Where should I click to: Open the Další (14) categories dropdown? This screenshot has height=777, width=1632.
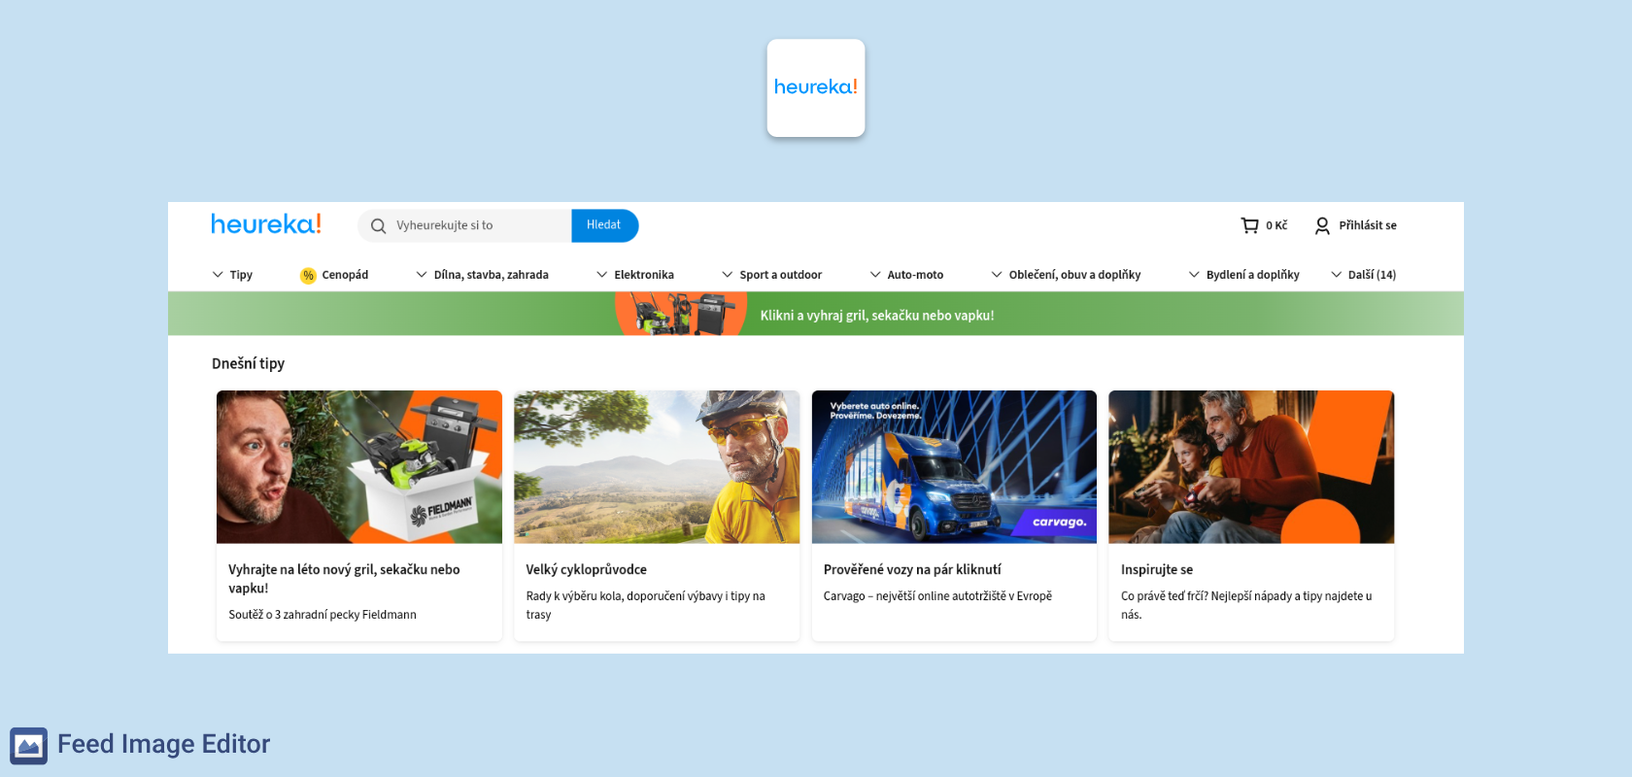click(1363, 275)
